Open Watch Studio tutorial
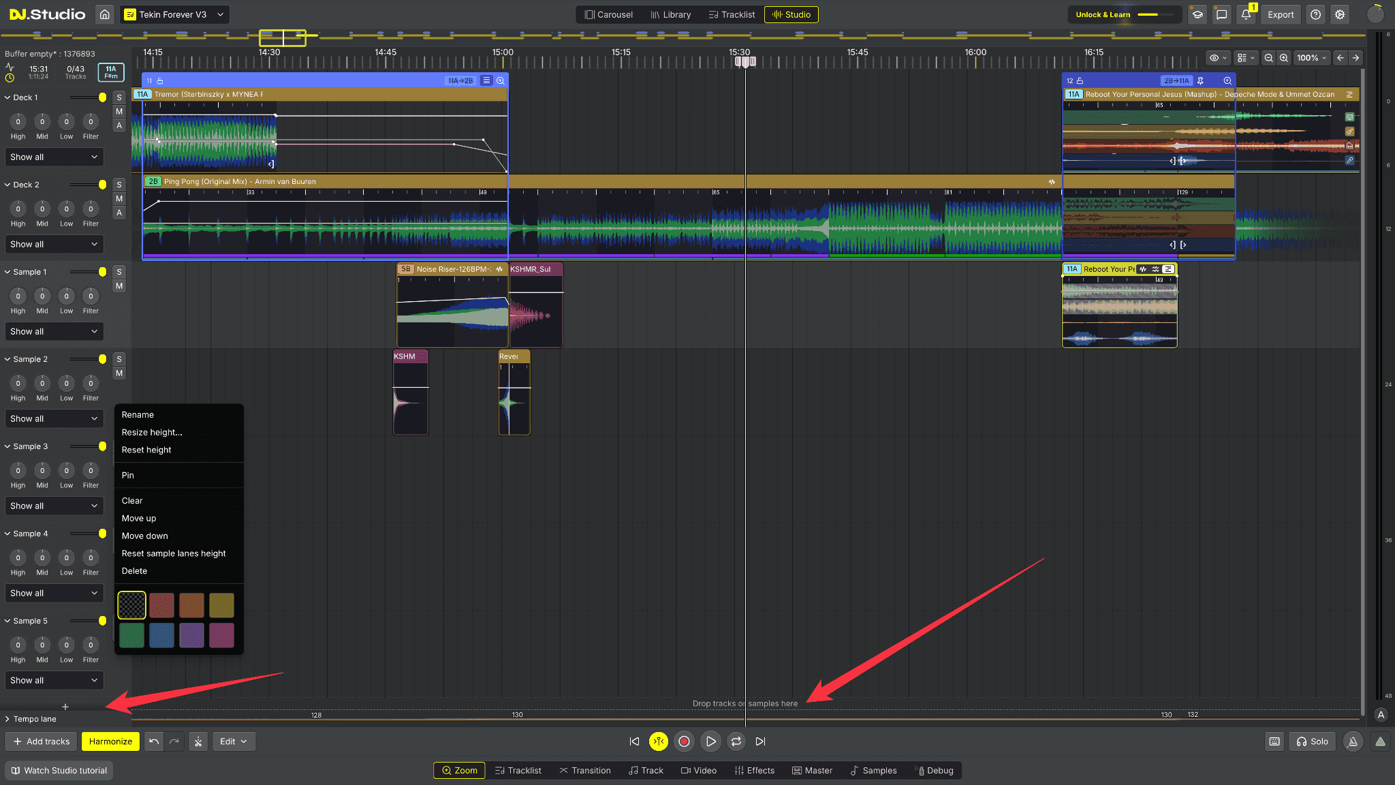The image size is (1395, 785). tap(59, 771)
